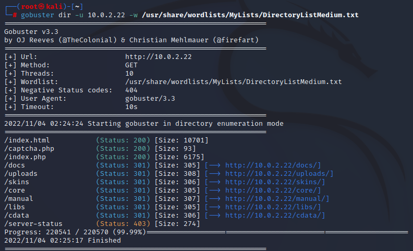The image size is (413, 251).
Task: Click the Status: 403 text
Action: 123,224
